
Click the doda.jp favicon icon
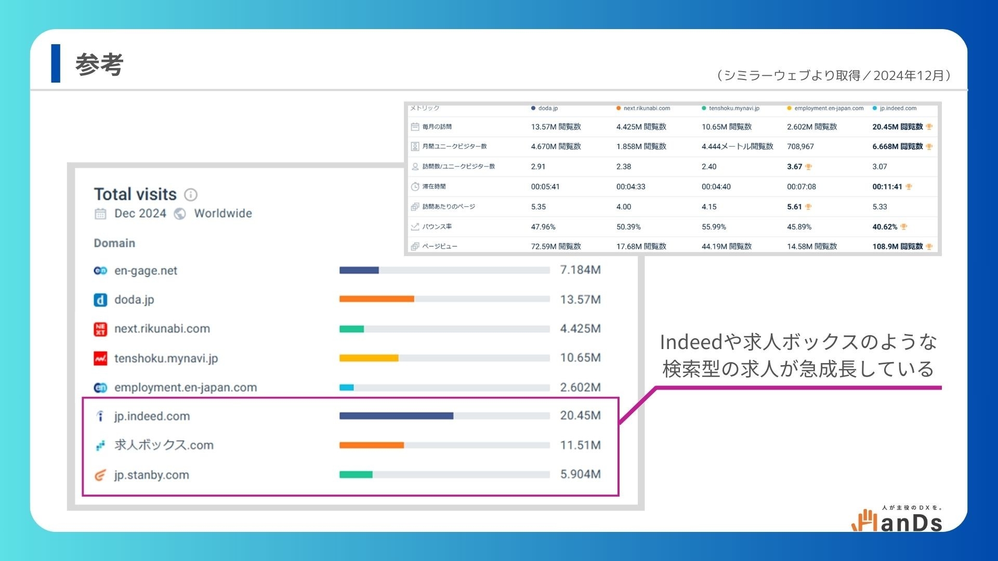[x=100, y=300]
